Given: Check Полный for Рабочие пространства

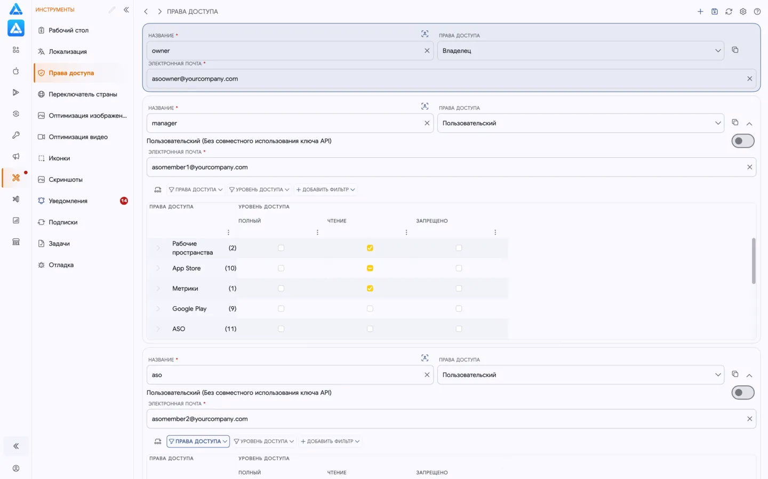Looking at the screenshot, I should [x=281, y=248].
